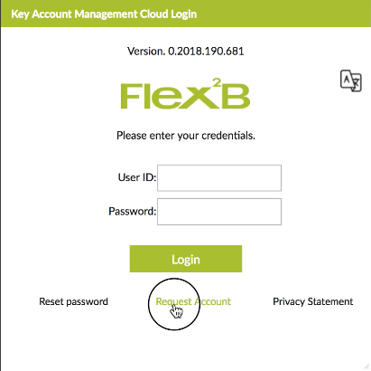Select the version number text
The image size is (371, 371).
click(x=186, y=51)
